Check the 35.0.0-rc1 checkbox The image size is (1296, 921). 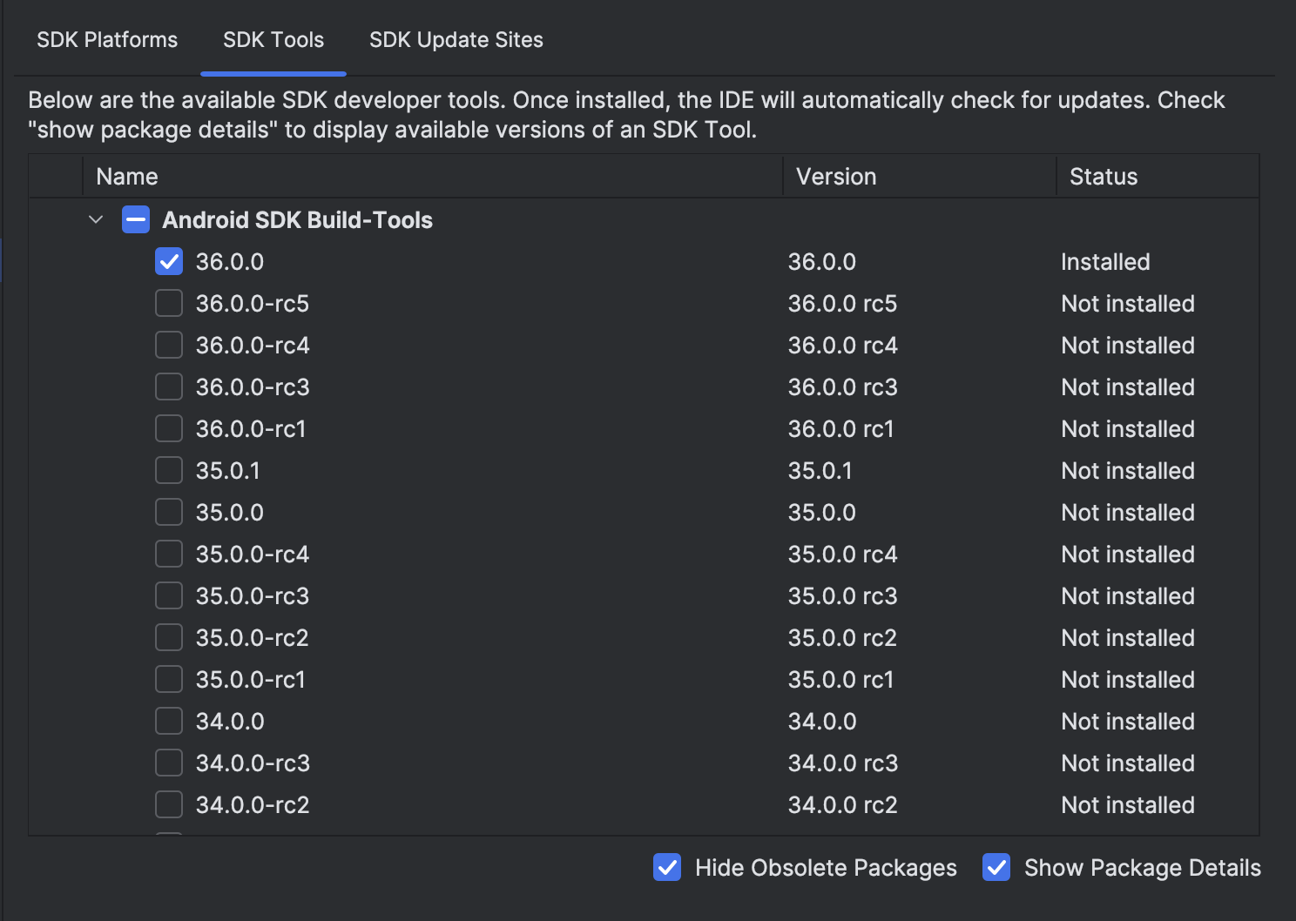click(169, 679)
